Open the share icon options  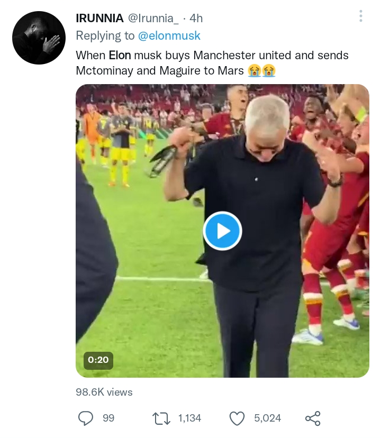[x=313, y=418]
